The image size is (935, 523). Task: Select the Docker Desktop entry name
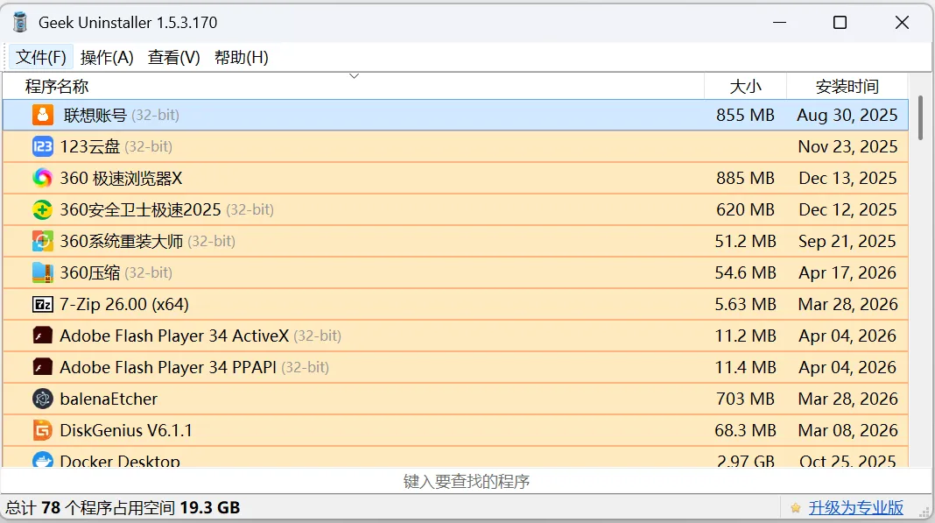(x=120, y=460)
